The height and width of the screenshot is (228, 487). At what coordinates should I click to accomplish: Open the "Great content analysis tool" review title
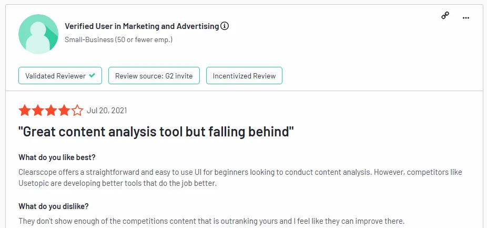coord(156,132)
